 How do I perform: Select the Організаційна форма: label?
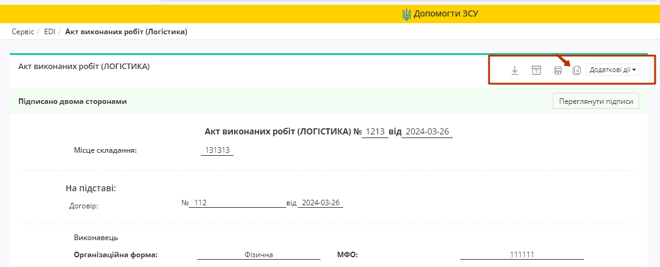coord(115,254)
